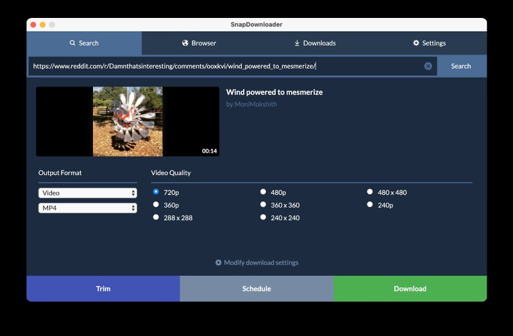Switch to the Search tab
The image size is (513, 336).
[84, 43]
